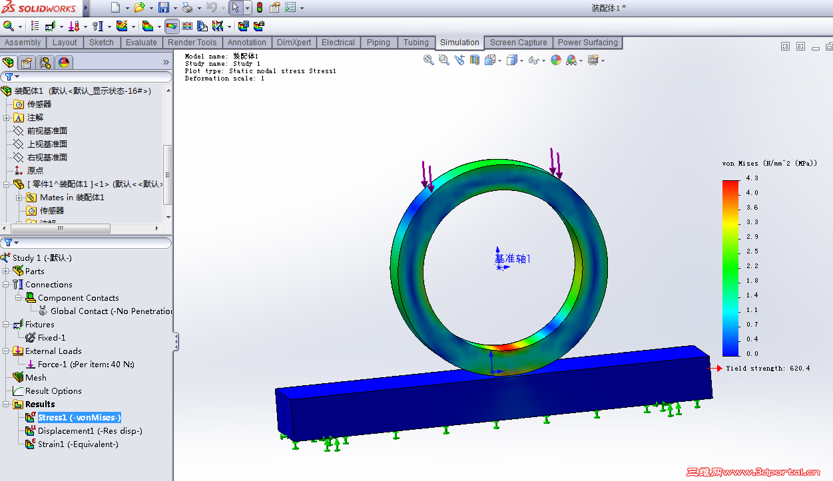Click the Yield strength red marker arrow

[x=718, y=368]
